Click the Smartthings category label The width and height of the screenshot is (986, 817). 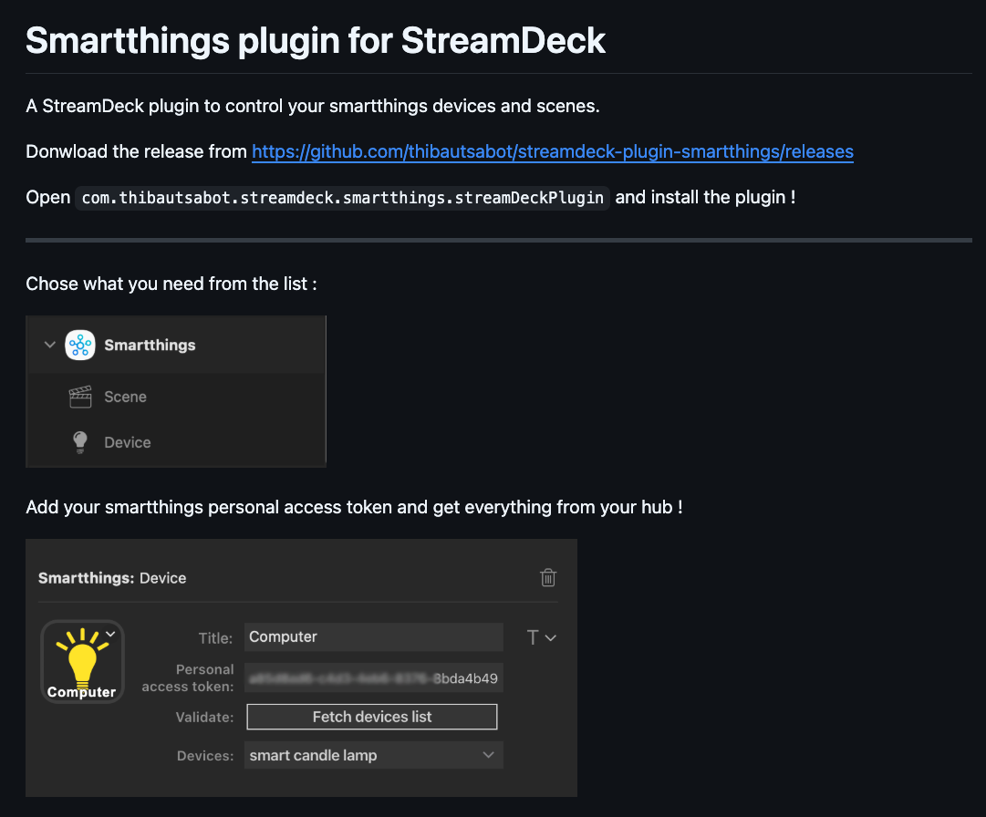tap(150, 346)
